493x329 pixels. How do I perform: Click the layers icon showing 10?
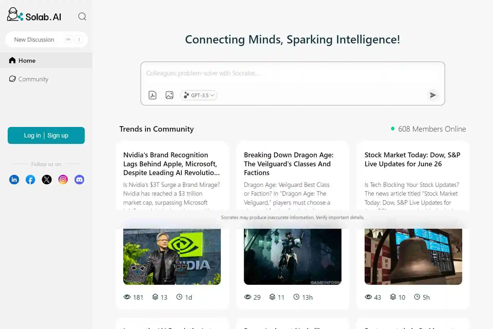click(x=393, y=297)
